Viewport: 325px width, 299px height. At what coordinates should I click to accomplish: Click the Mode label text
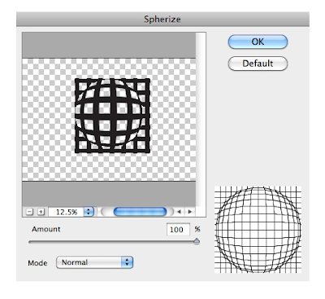pyautogui.click(x=37, y=263)
